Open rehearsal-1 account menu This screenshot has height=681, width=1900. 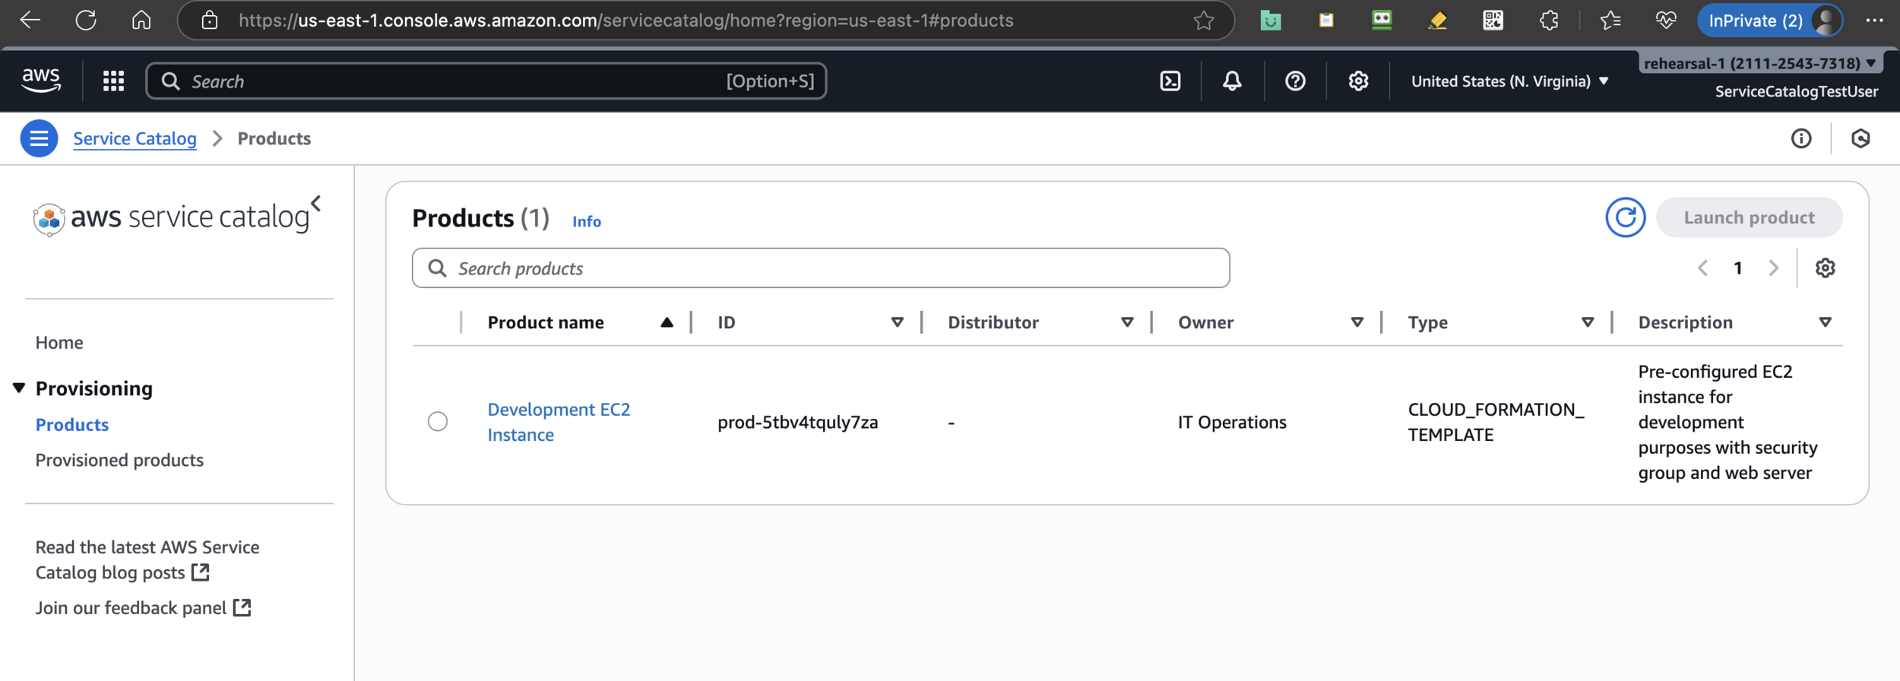click(1760, 63)
